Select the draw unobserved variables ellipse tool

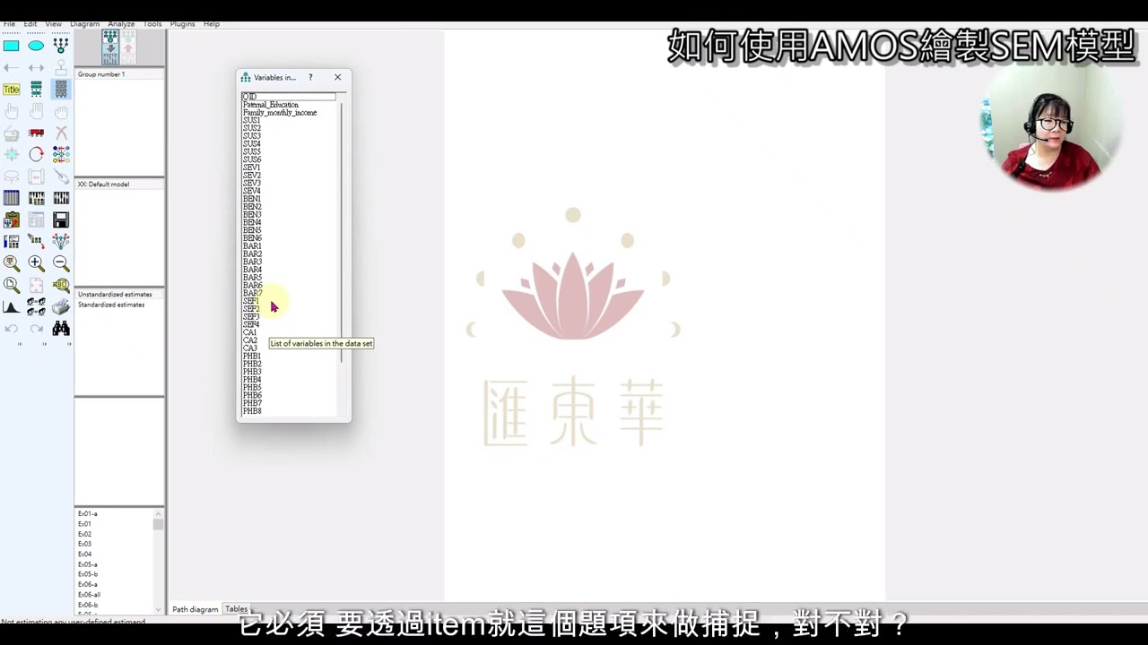(36, 46)
